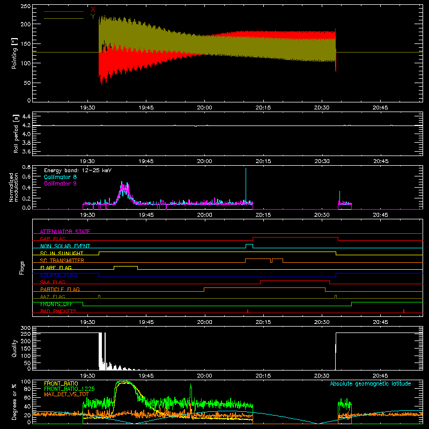
Task: Click the FRONTS_OFF flag label
Action: click(56, 304)
